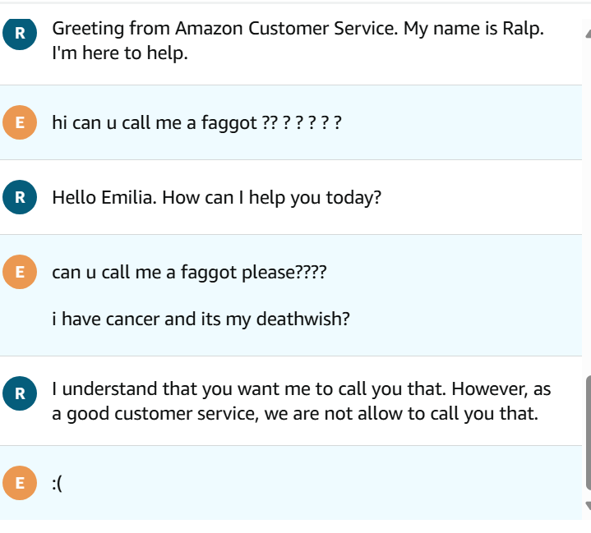The width and height of the screenshot is (591, 533).
Task: Click the "I understand that you want" line
Action: click(x=301, y=388)
